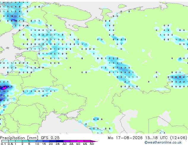Click the 'Precipitation [mm]' legend title
188x145 pixels.
19,138
